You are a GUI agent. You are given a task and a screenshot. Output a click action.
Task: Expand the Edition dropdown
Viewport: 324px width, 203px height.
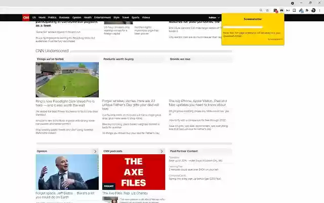click(x=214, y=18)
